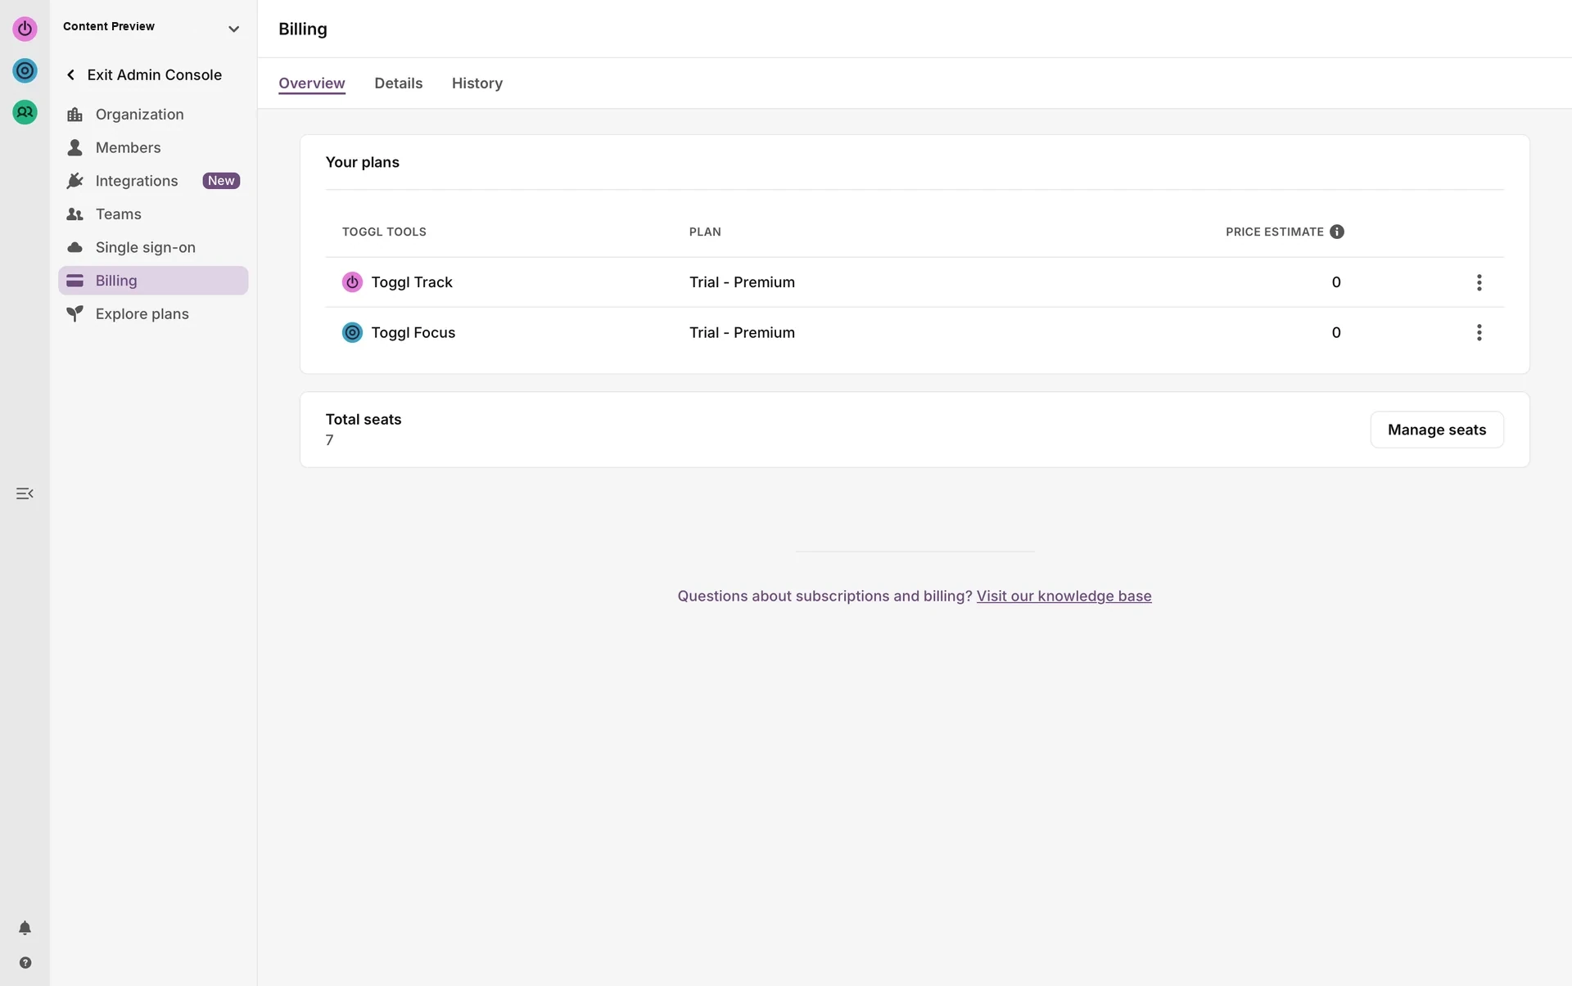Click the New badge beside Integrations
Screen dimensions: 1572x986
(x=221, y=181)
